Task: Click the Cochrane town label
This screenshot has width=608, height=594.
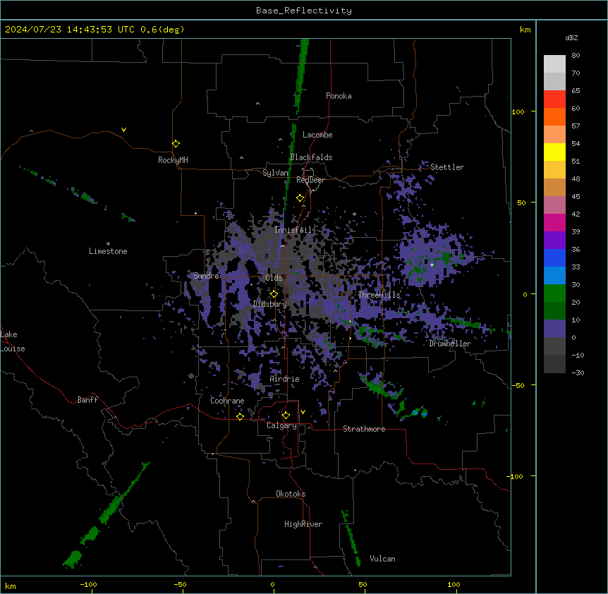Action: 227,401
